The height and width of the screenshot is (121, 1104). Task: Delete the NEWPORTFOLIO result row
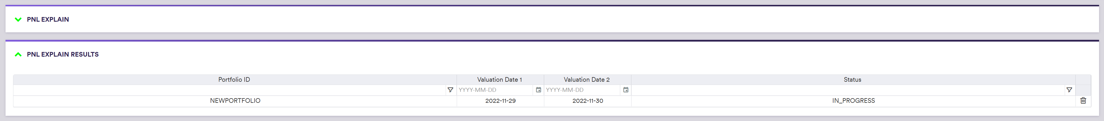1083,100
